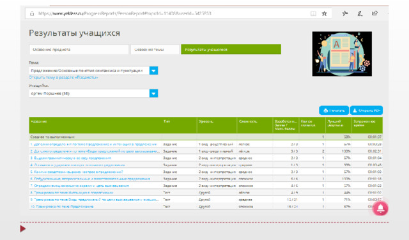Click the study illustration thumbnail
Viewport: 409px width, 240px height.
342,54
